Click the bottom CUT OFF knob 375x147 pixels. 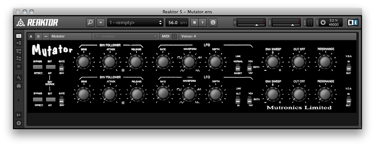coord(299,94)
